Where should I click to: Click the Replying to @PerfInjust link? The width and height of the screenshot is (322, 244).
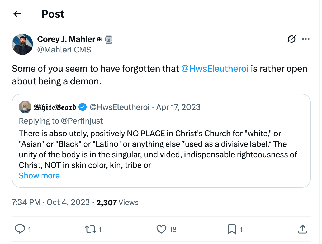[x=61, y=121]
